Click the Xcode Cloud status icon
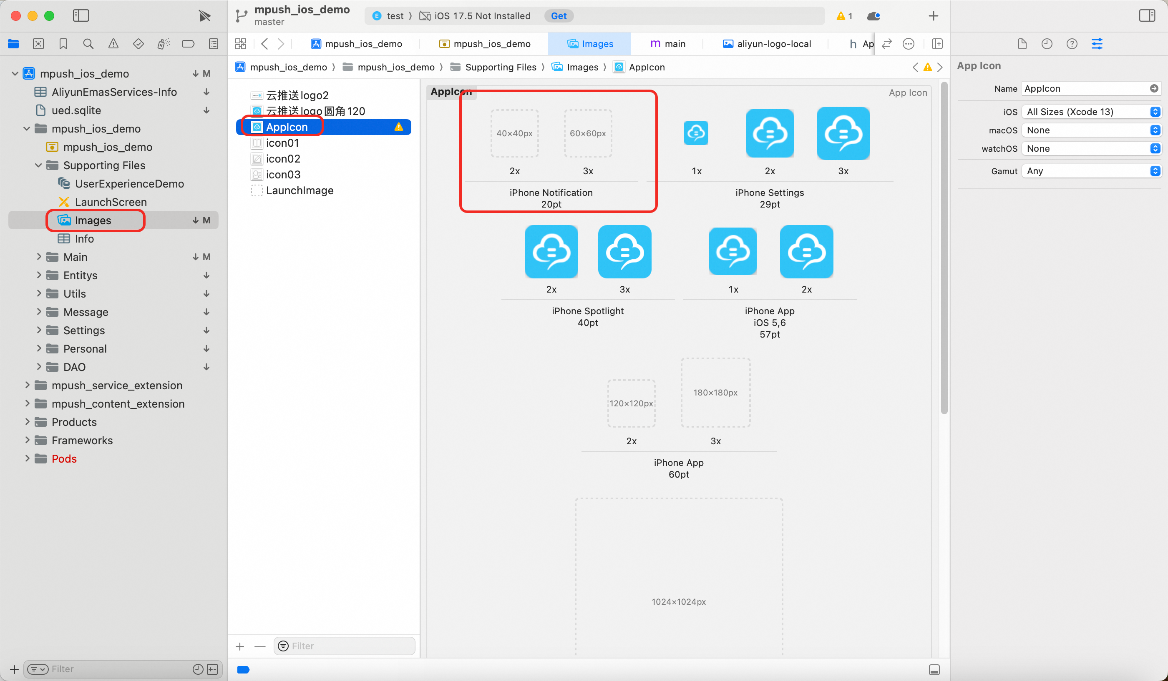Screen dimensions: 1168x681 [873, 16]
